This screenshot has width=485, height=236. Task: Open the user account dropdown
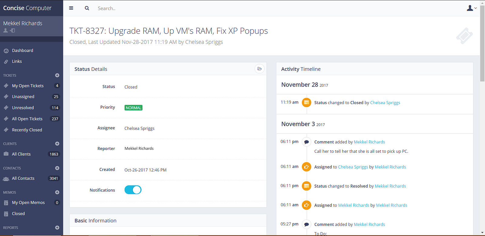[471, 8]
